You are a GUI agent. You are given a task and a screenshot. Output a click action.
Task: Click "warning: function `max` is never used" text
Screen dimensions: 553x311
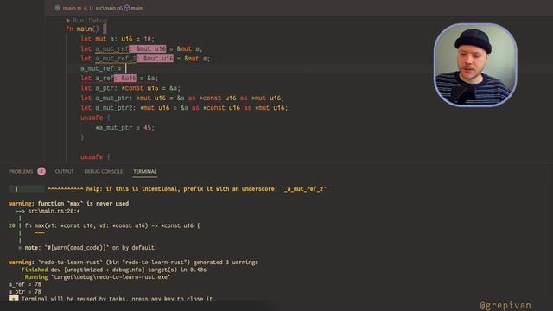(68, 204)
